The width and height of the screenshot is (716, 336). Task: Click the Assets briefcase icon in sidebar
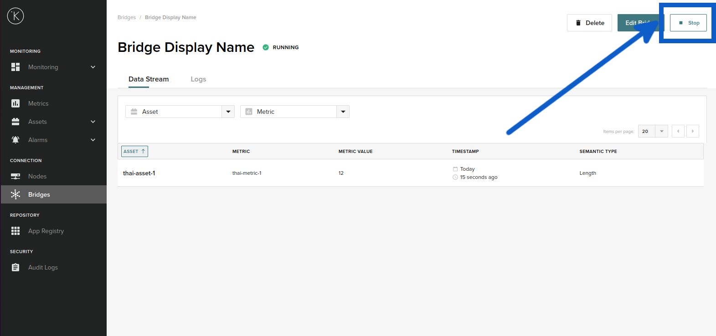tap(15, 122)
